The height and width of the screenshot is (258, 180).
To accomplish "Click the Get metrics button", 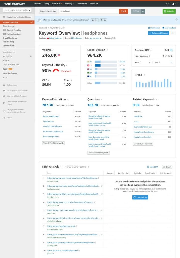I will click(x=140, y=197).
